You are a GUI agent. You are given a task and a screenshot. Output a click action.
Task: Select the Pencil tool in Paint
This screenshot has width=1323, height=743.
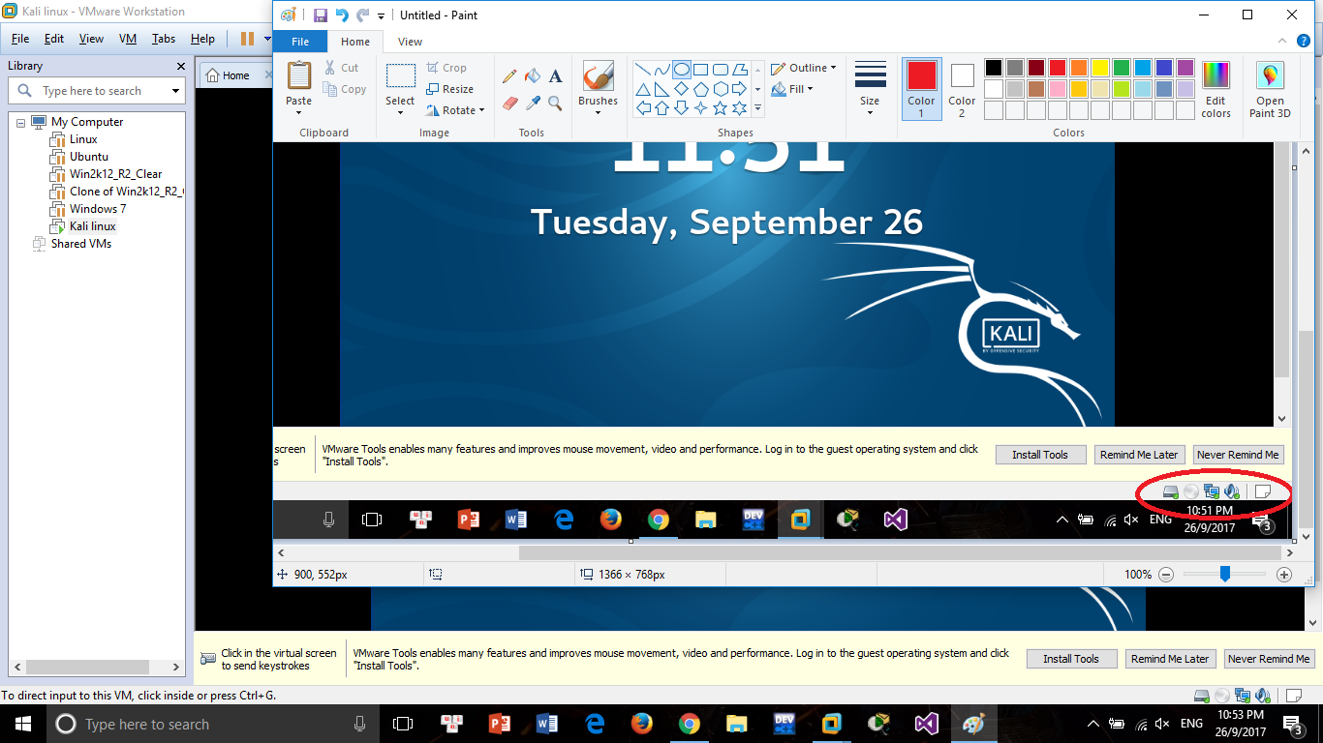click(x=509, y=75)
